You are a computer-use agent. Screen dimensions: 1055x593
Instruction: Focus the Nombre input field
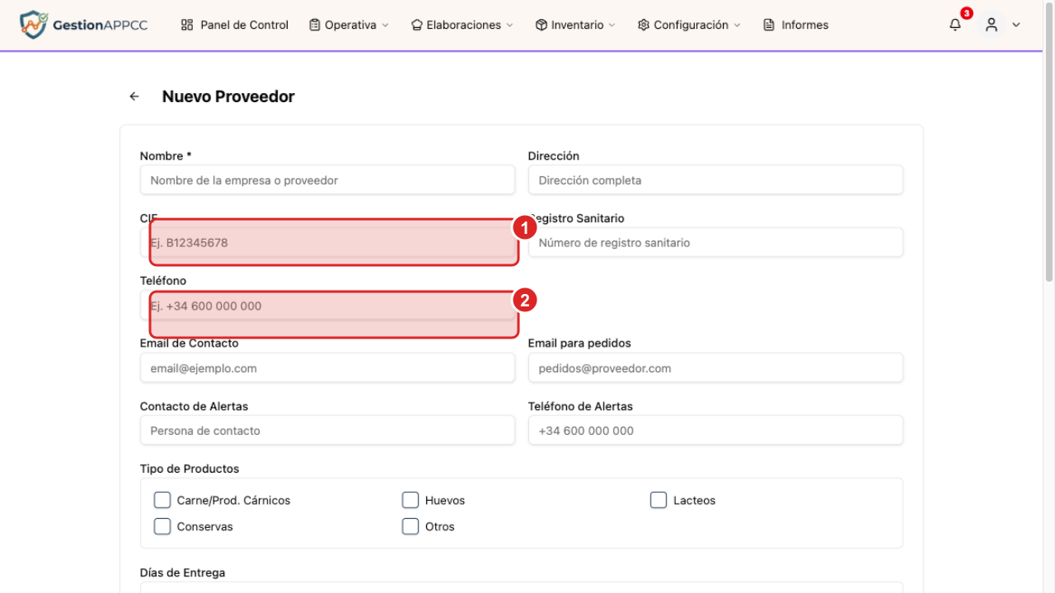tap(327, 180)
